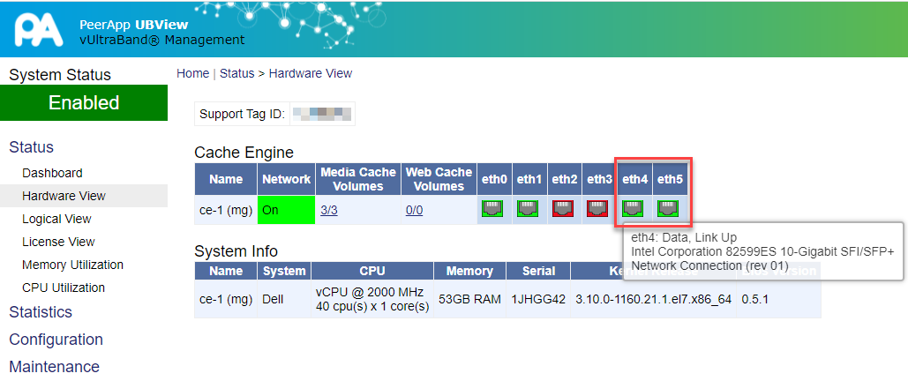This screenshot has height=381, width=908.
Task: Open License View page
Action: pos(58,242)
